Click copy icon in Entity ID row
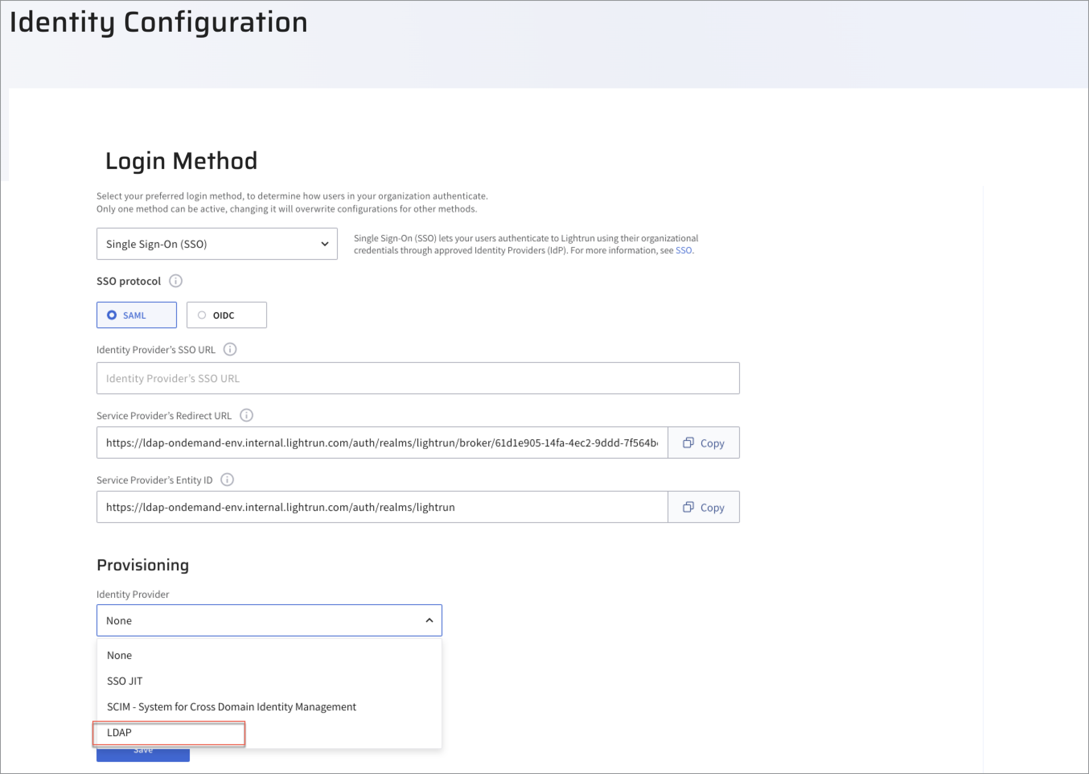1089x774 pixels. point(688,507)
